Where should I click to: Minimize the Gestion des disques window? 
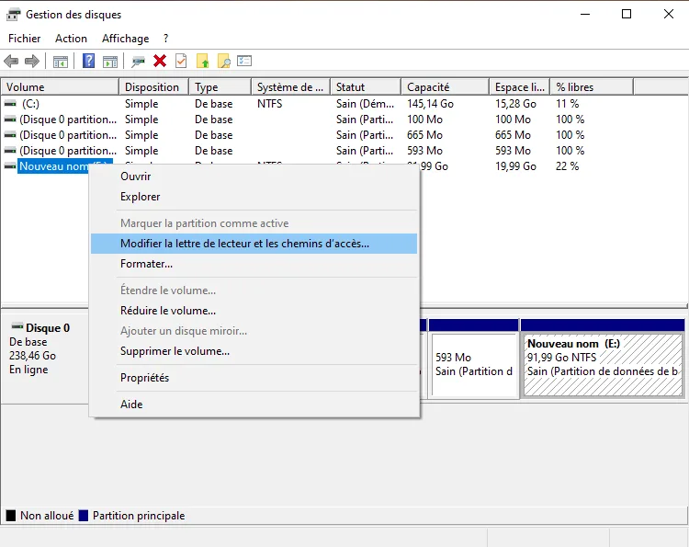tap(585, 14)
